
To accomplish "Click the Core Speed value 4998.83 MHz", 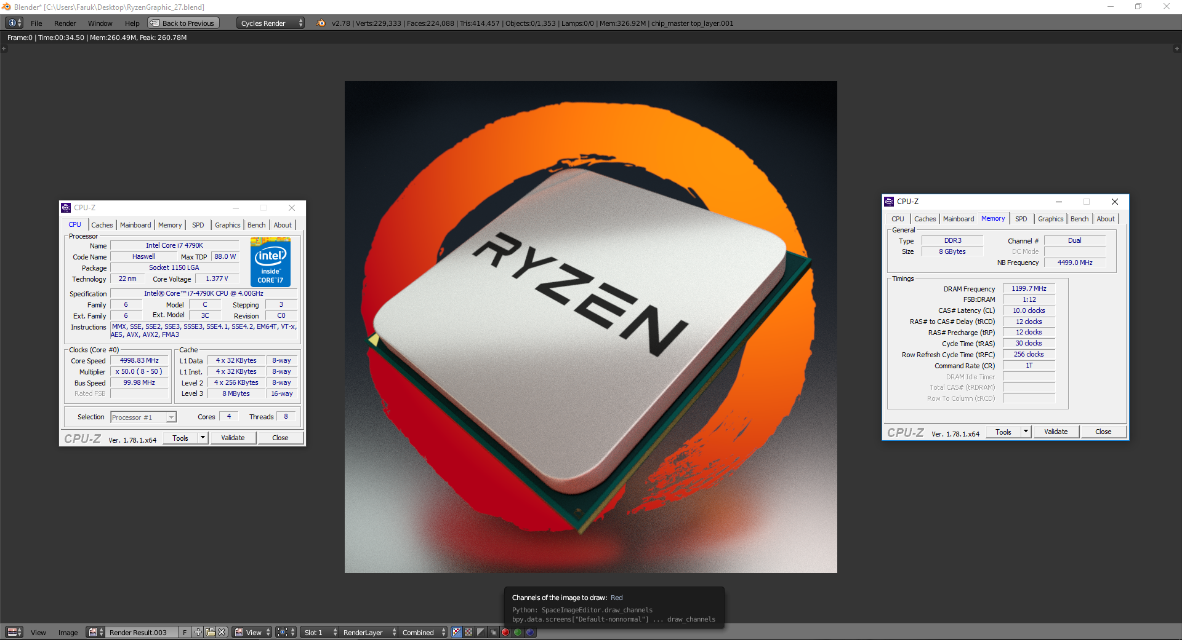I will click(139, 360).
